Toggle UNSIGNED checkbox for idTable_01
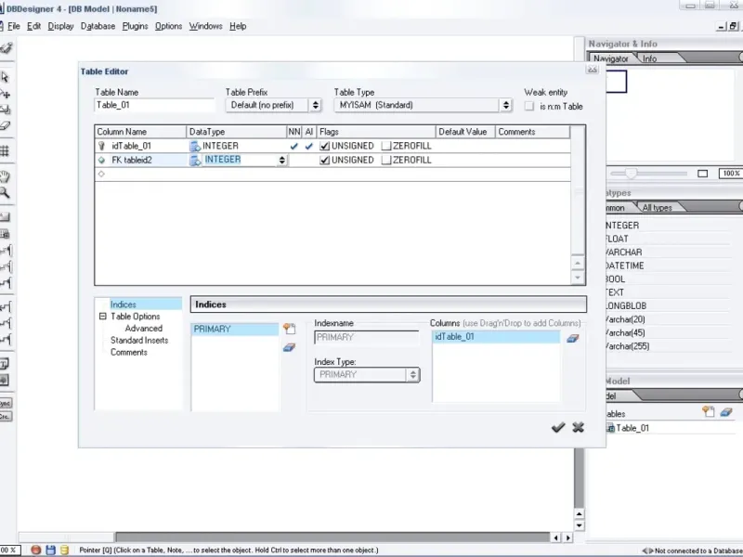 [x=324, y=147]
